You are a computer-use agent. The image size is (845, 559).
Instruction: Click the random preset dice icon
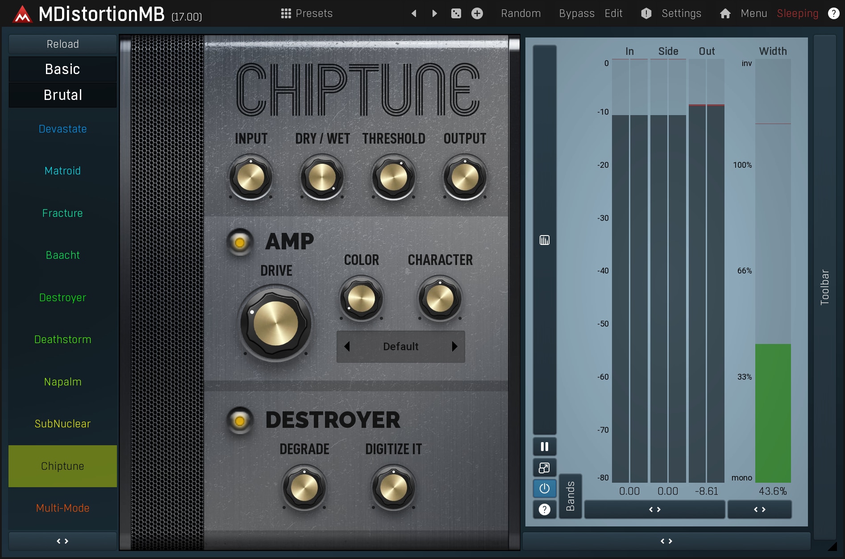coord(456,13)
